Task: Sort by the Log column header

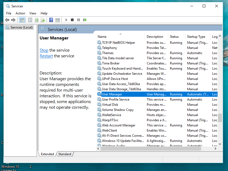Action: 214,37
